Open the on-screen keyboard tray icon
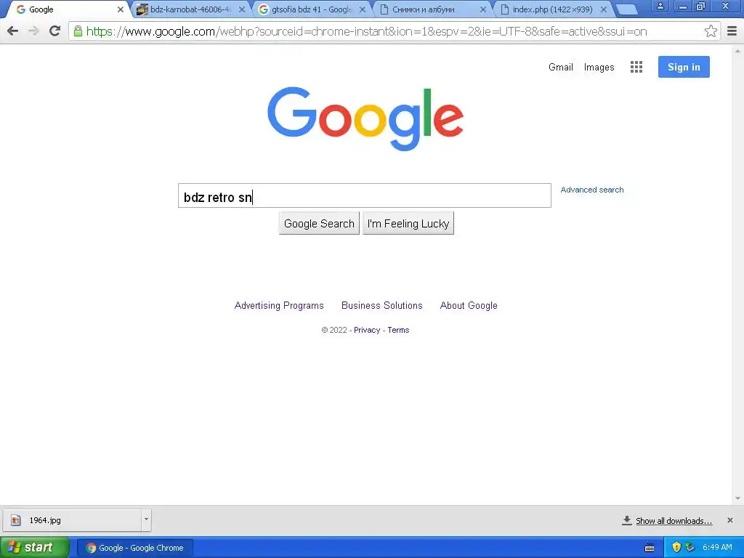Viewport: 744px width, 558px height. 650,548
